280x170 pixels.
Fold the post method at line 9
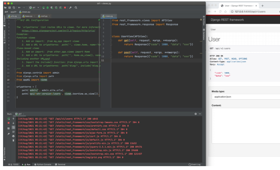[111, 52]
